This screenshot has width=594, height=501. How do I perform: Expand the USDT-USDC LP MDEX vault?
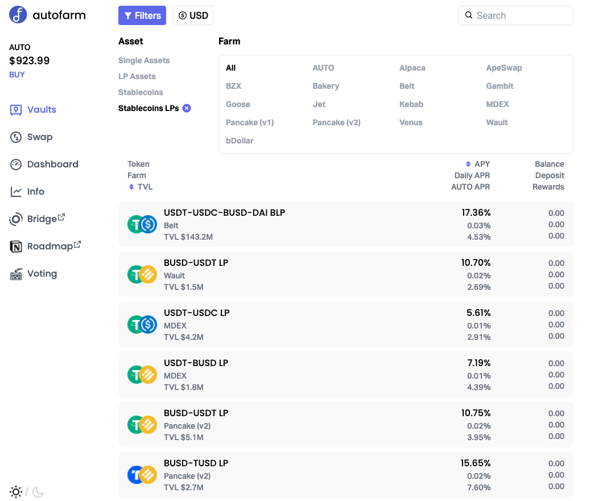pyautogui.click(x=345, y=325)
